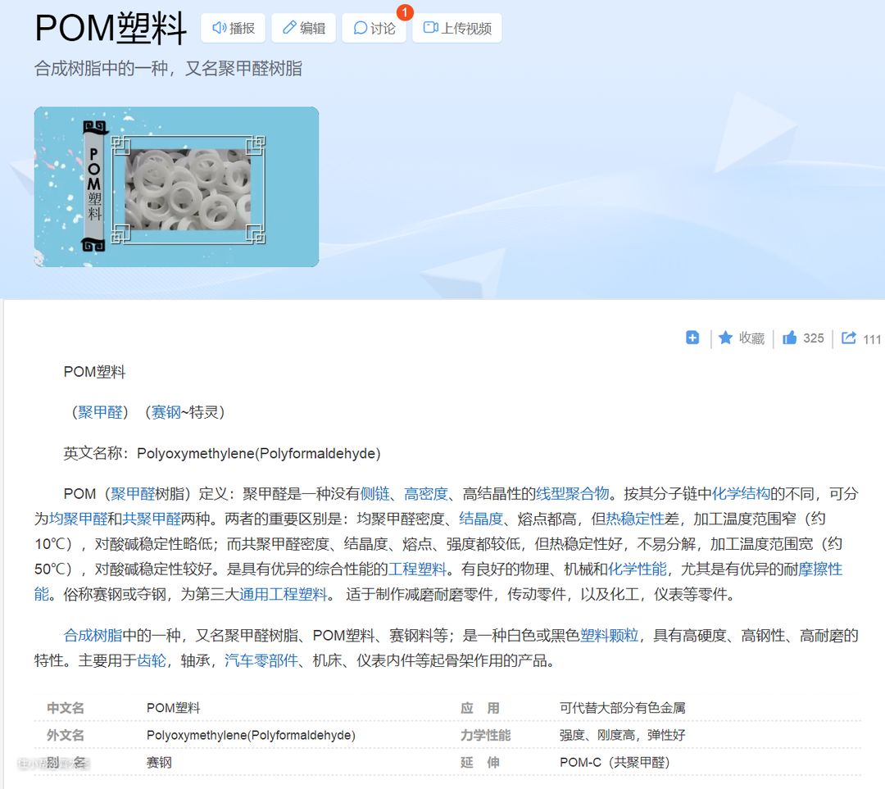Click the 收藏 star favorite button
Viewport: 885px width, 789px height.
tap(741, 338)
